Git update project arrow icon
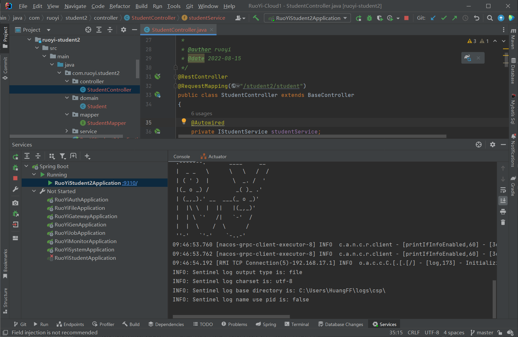 [x=433, y=18]
